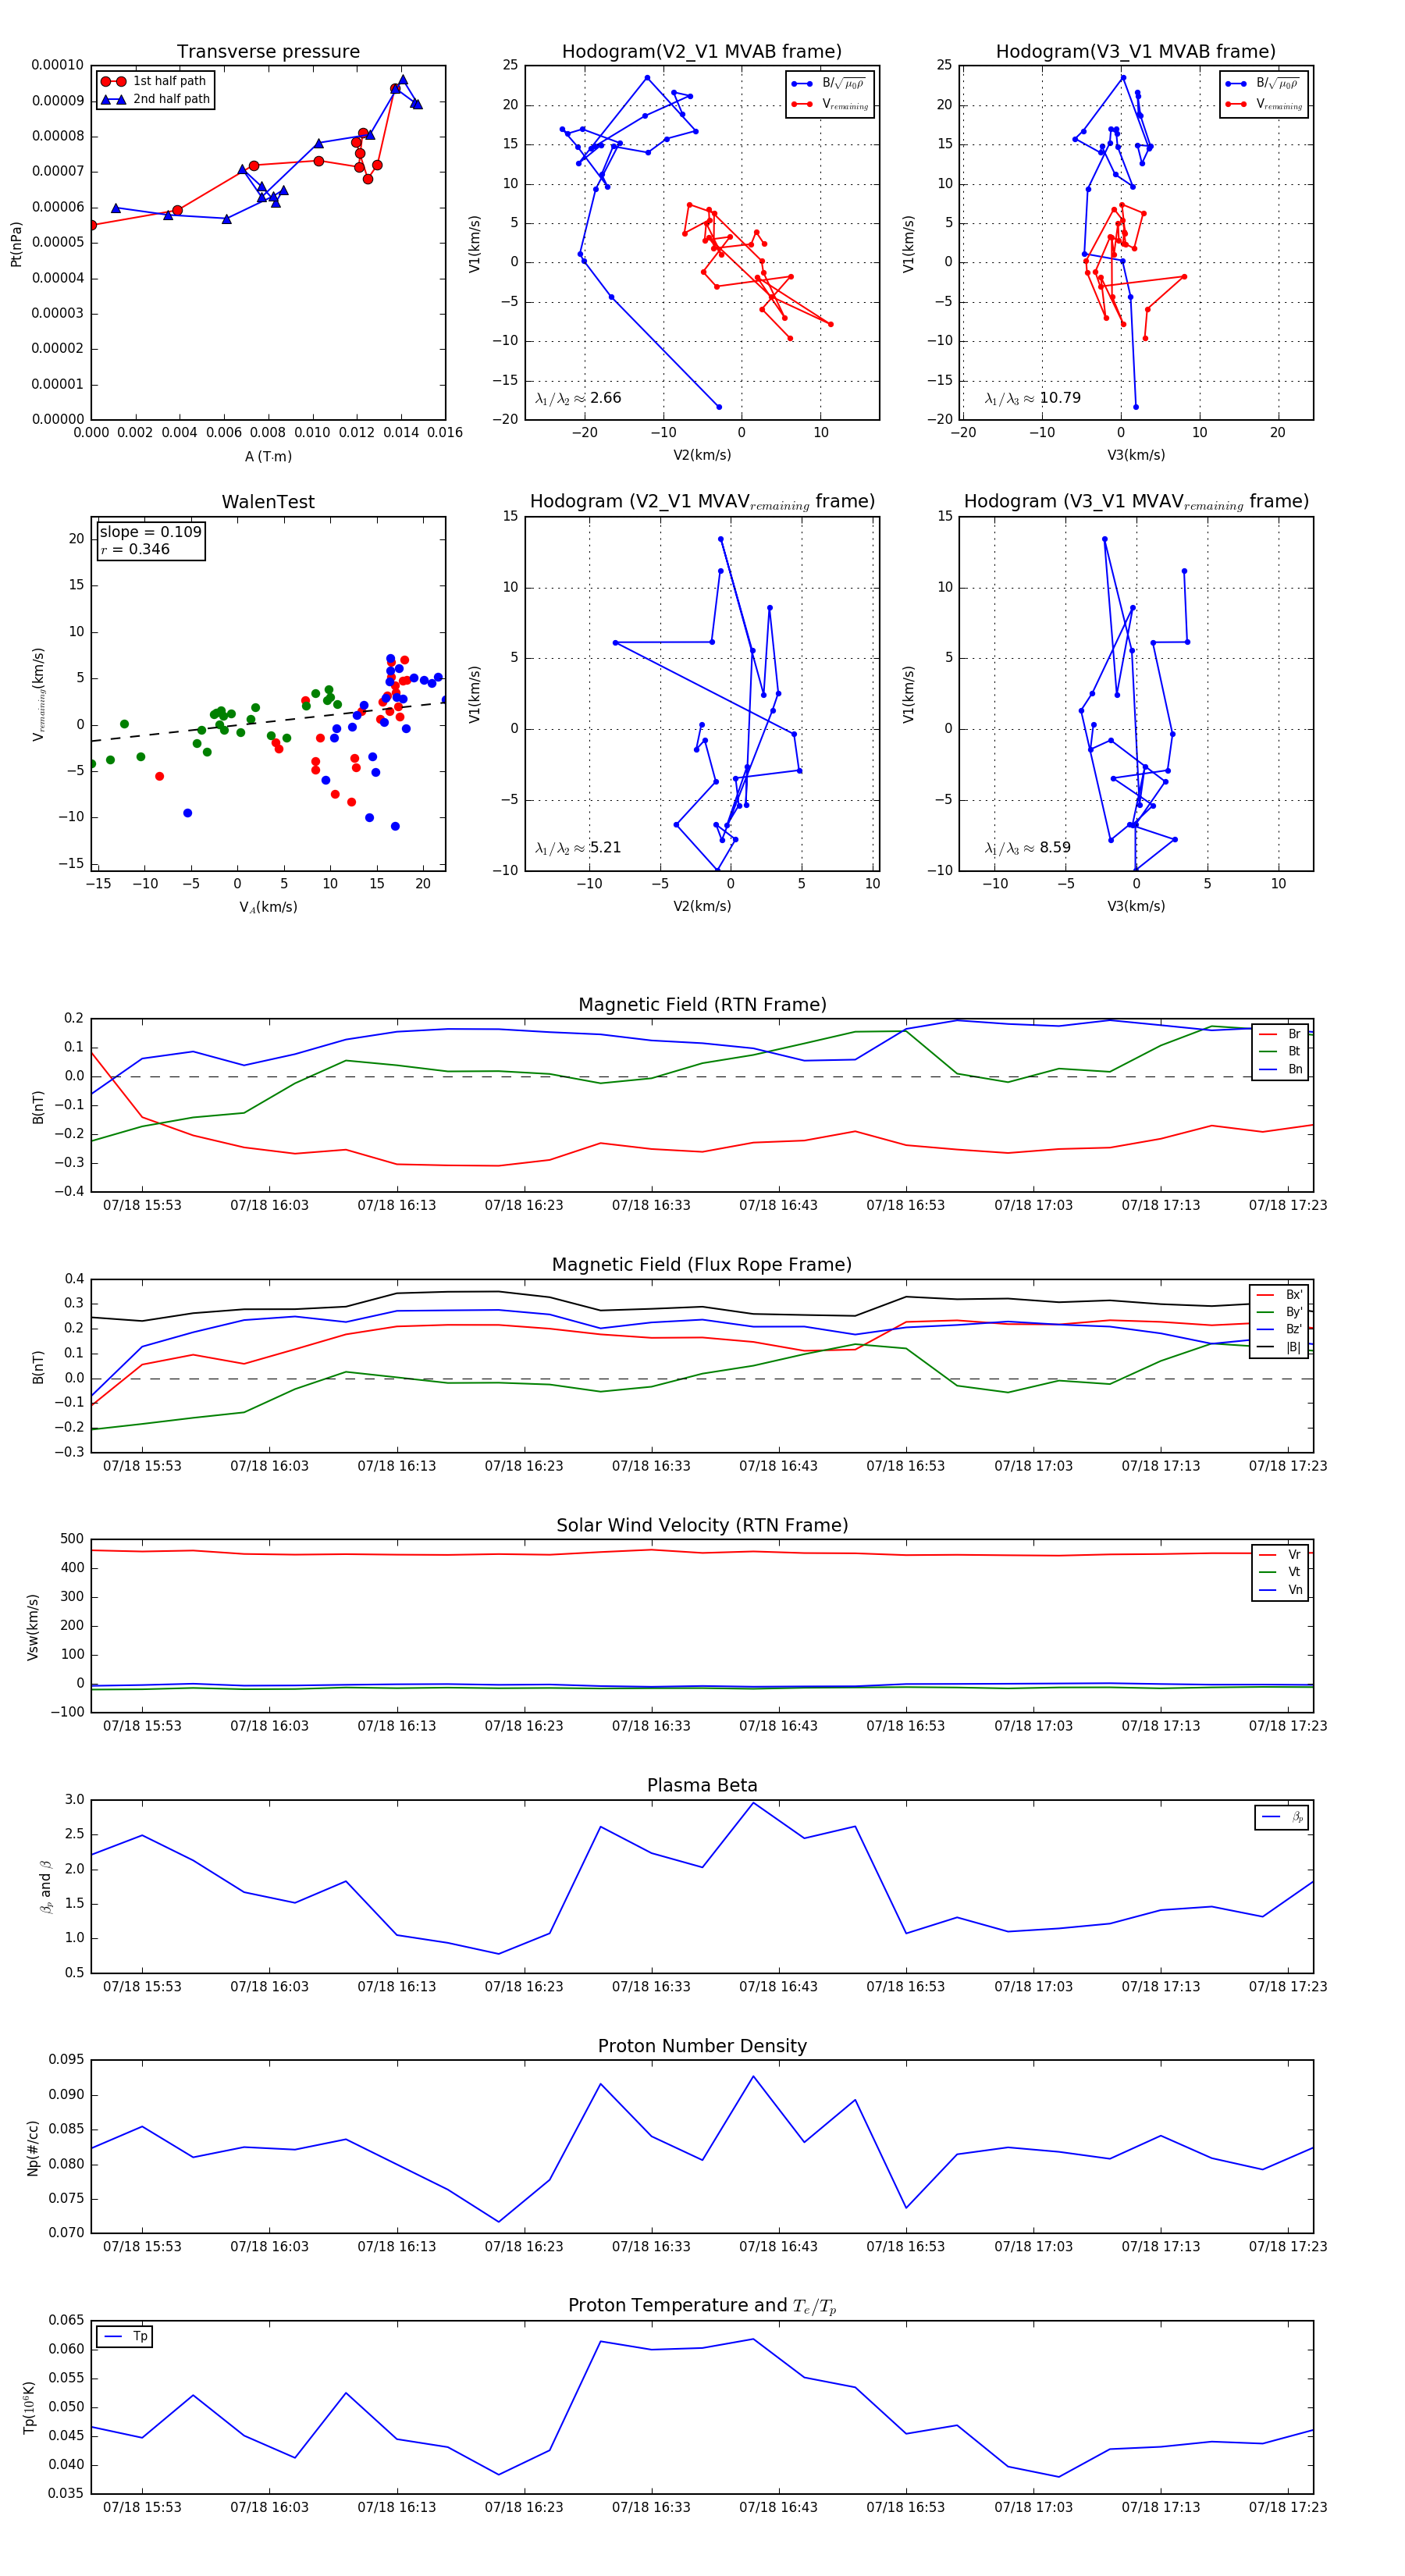The width and height of the screenshot is (1405, 2576).
Task: Click the "A (T·m)" x-axis label
Action: [x=268, y=457]
